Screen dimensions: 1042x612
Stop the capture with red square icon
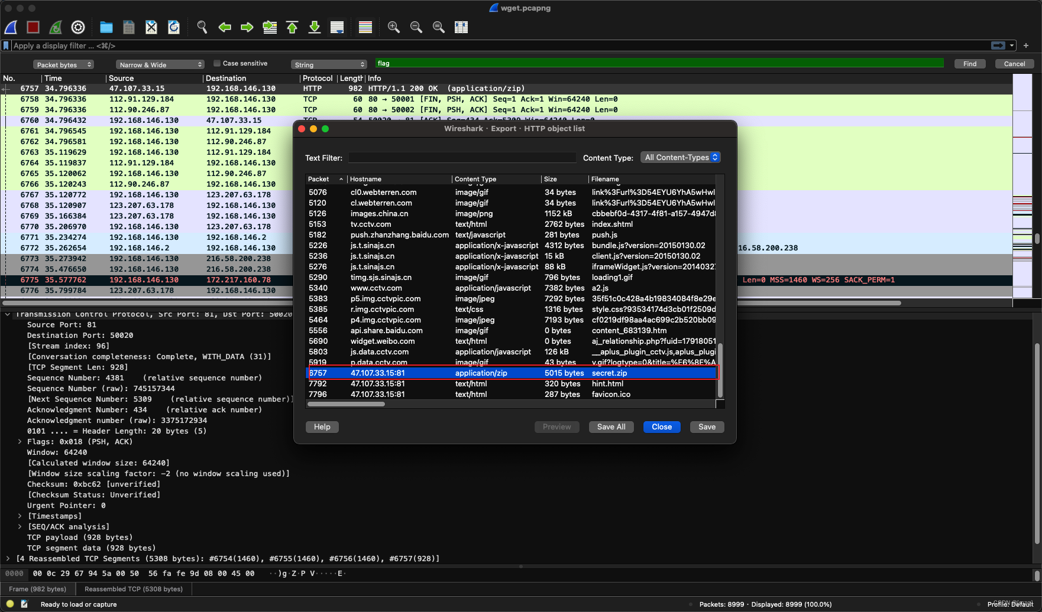pos(33,27)
